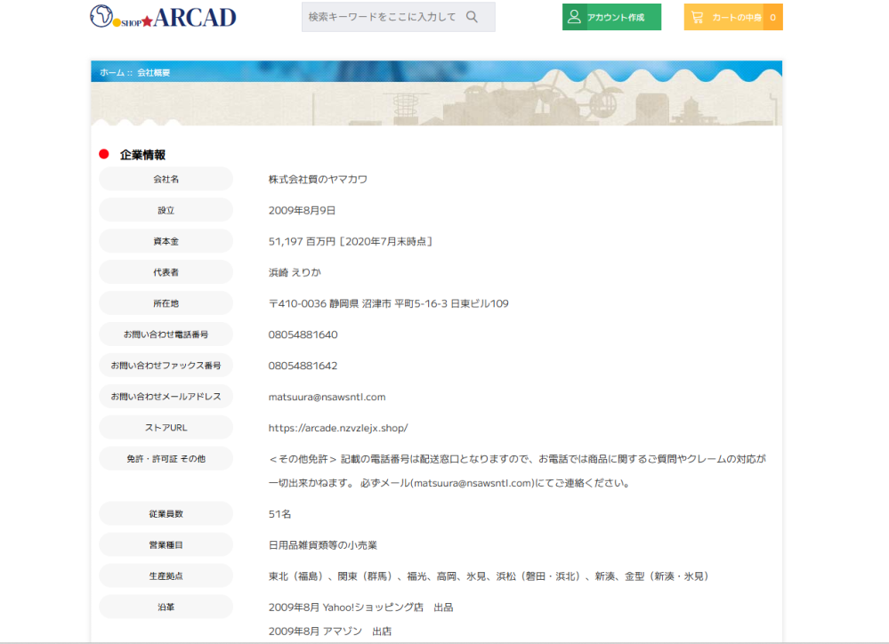The image size is (889, 644).
Task: Click the お問い合わせメールアドレス label
Action: click(166, 397)
